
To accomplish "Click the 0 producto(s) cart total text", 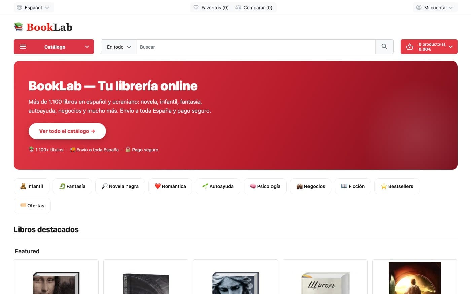I will [432, 47].
